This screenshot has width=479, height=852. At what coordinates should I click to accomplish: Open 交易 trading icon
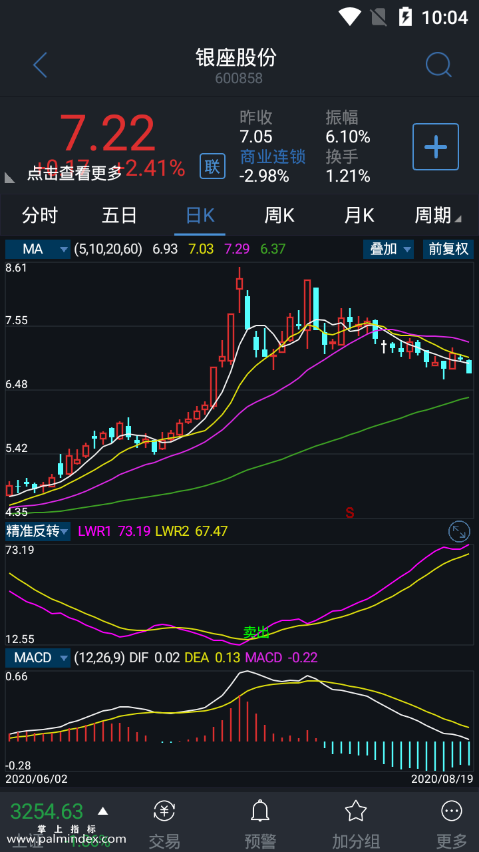(164, 824)
